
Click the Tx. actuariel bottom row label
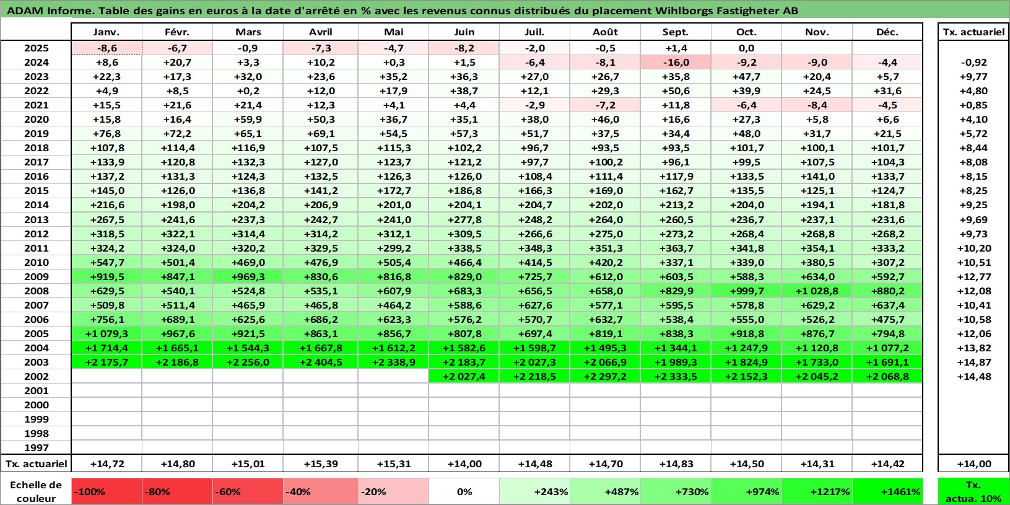point(36,463)
